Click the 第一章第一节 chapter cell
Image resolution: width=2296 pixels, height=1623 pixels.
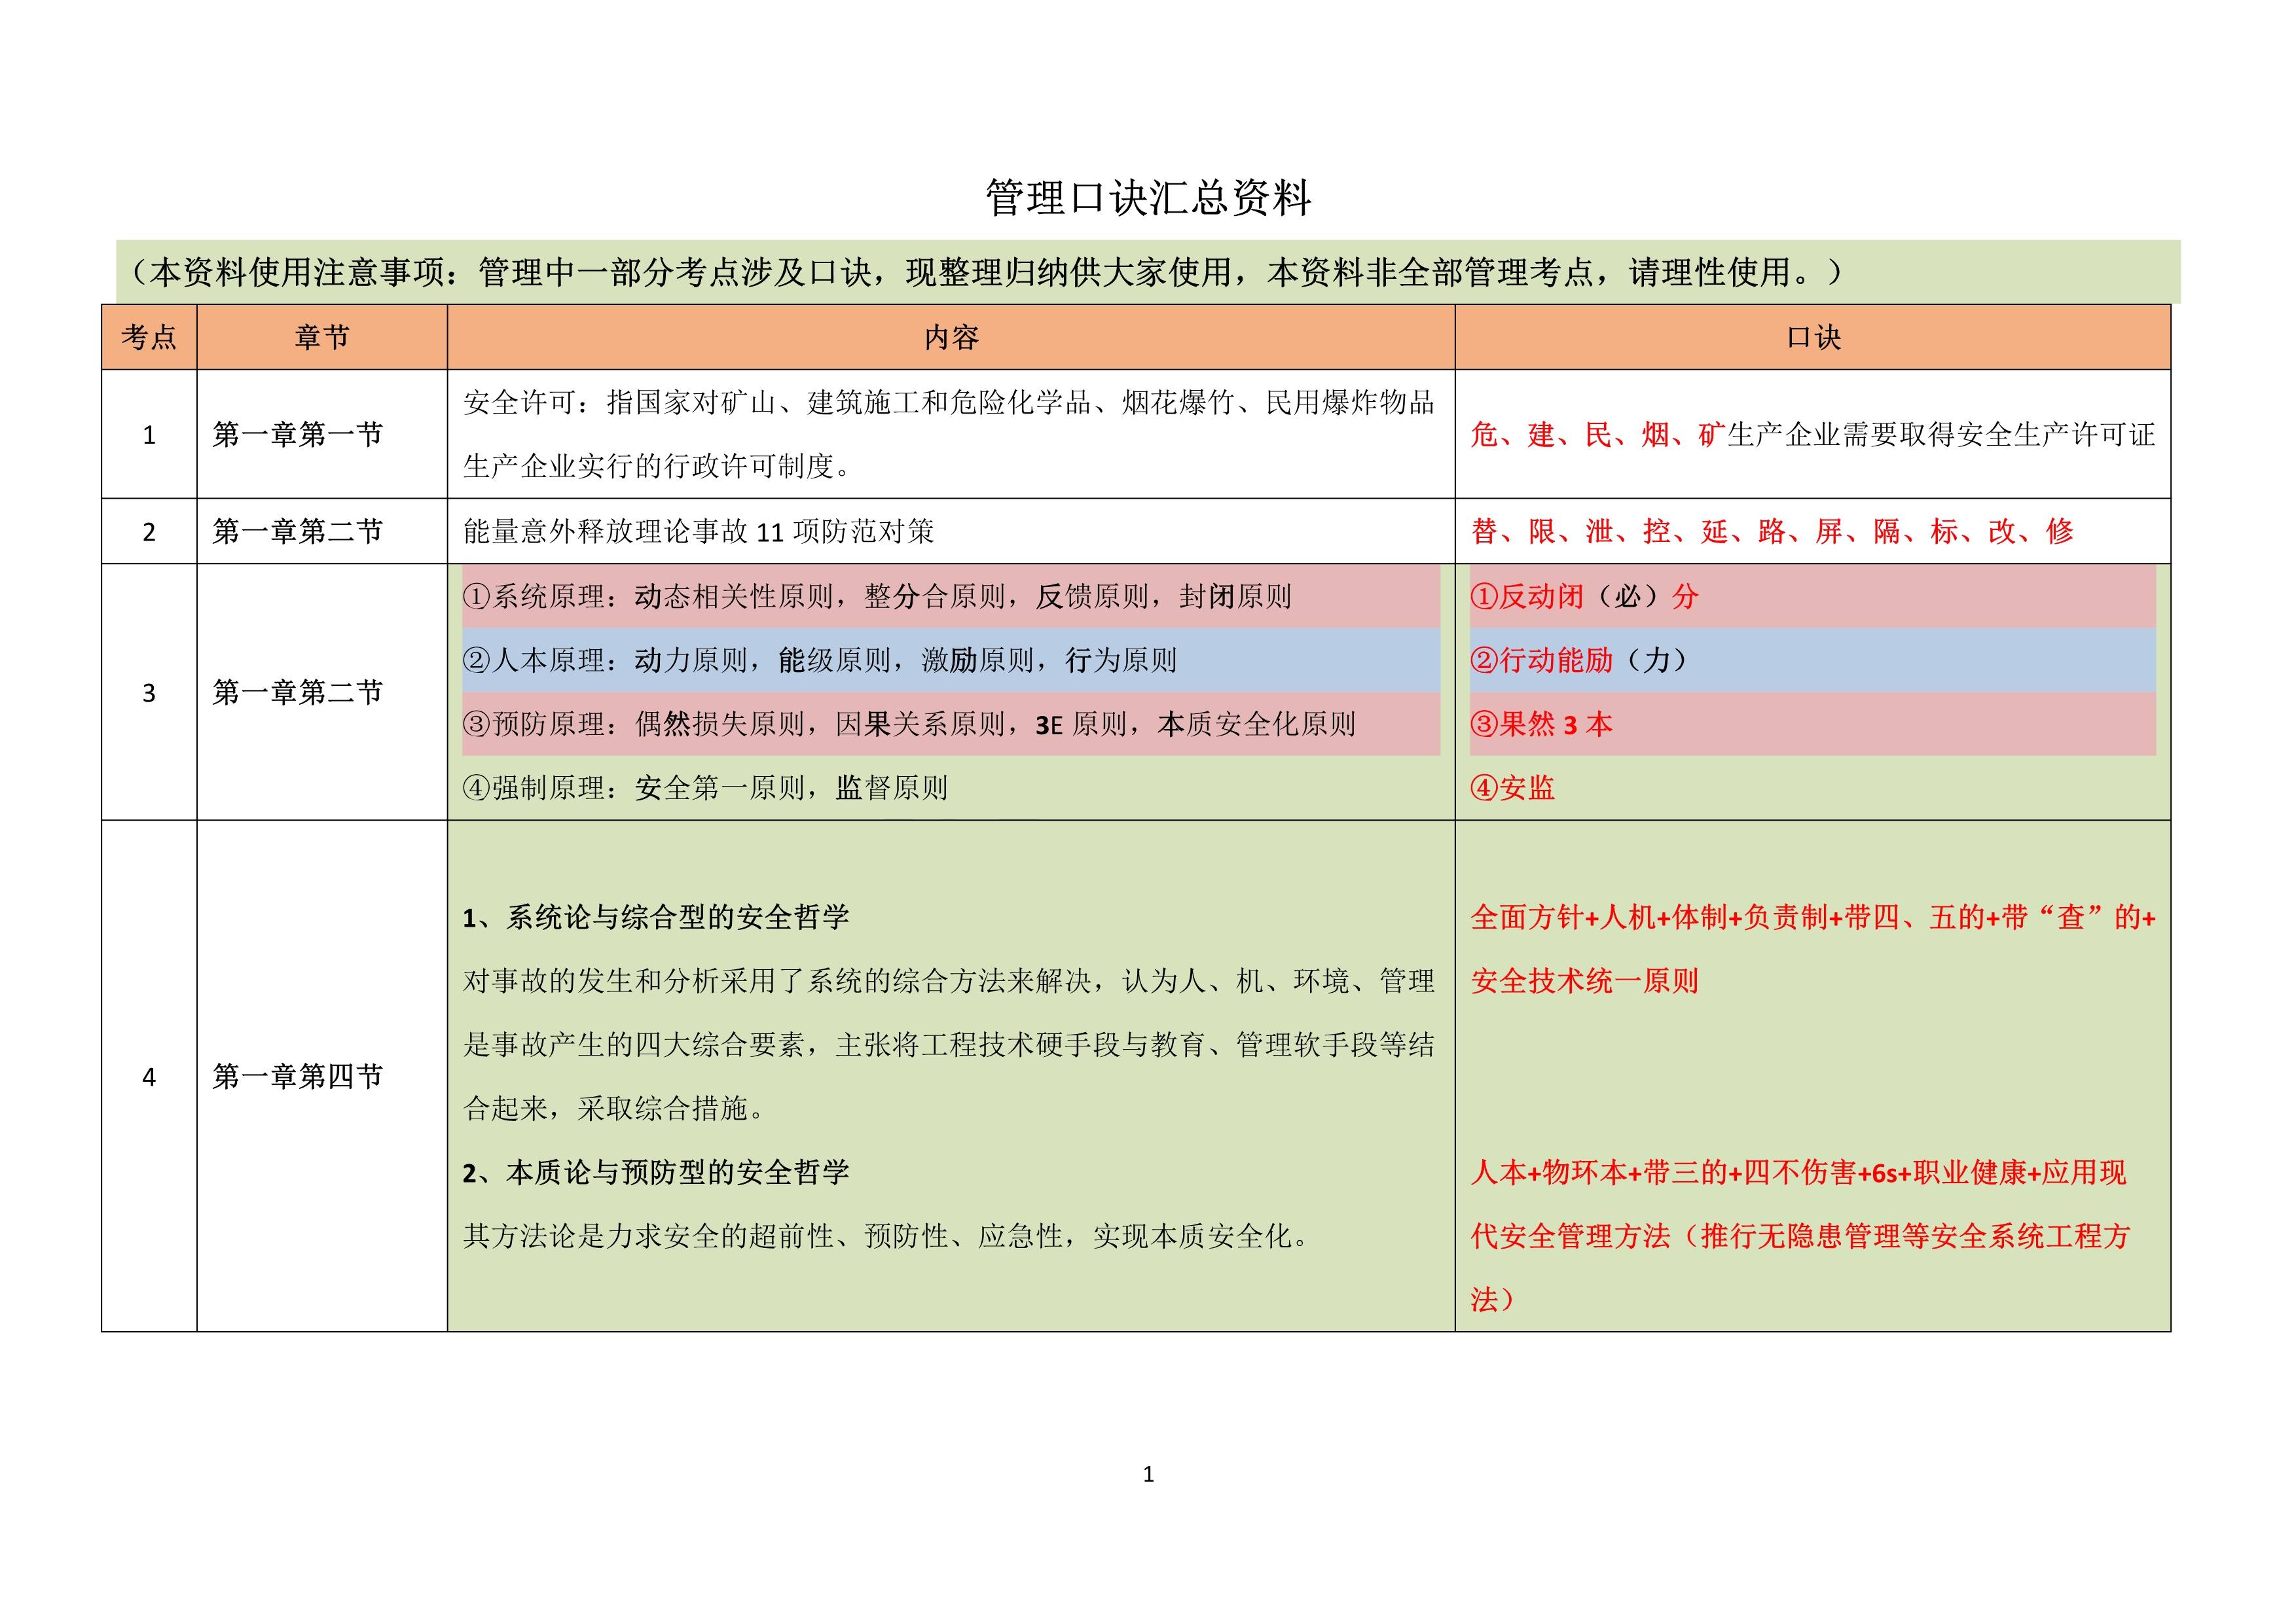point(298,435)
